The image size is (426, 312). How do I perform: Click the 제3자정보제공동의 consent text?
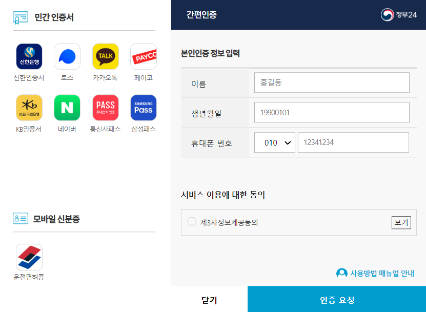(229, 223)
